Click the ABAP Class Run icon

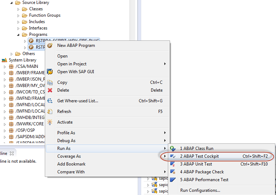173,148
